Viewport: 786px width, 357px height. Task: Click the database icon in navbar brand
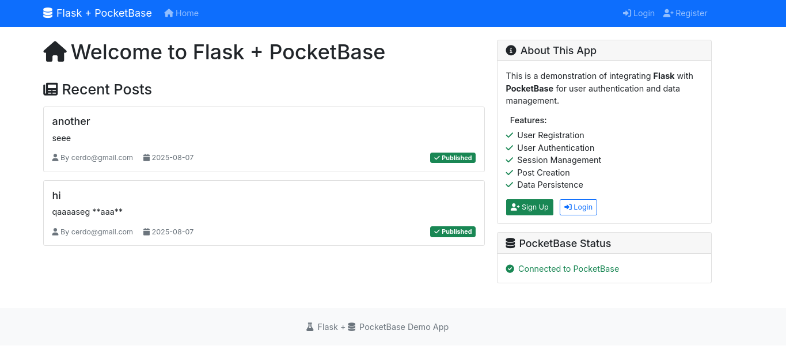[48, 13]
